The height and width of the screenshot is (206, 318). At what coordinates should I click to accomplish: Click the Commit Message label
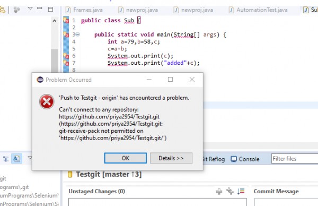pos(276,191)
